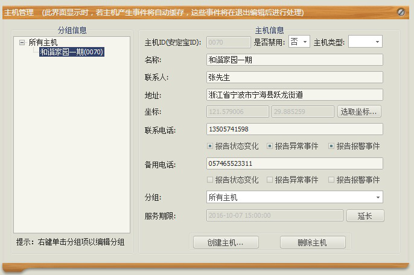Click the 备用电话 field 057465523311

295,163
